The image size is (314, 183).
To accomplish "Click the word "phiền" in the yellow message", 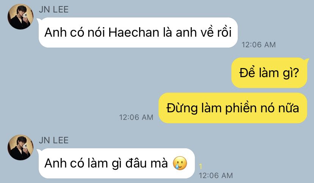I will click(241, 109).
